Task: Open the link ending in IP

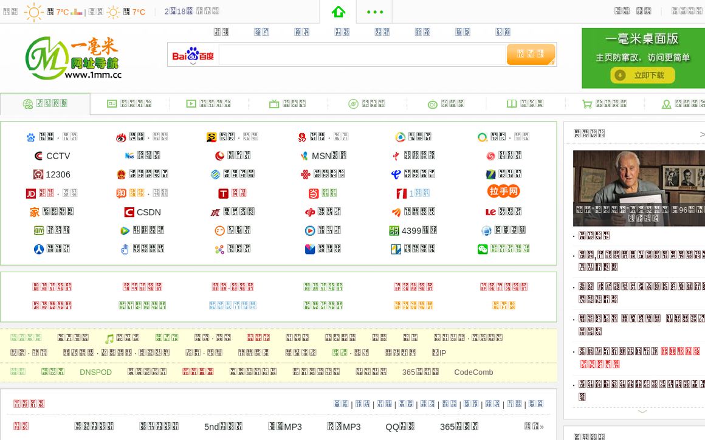Action: point(439,353)
